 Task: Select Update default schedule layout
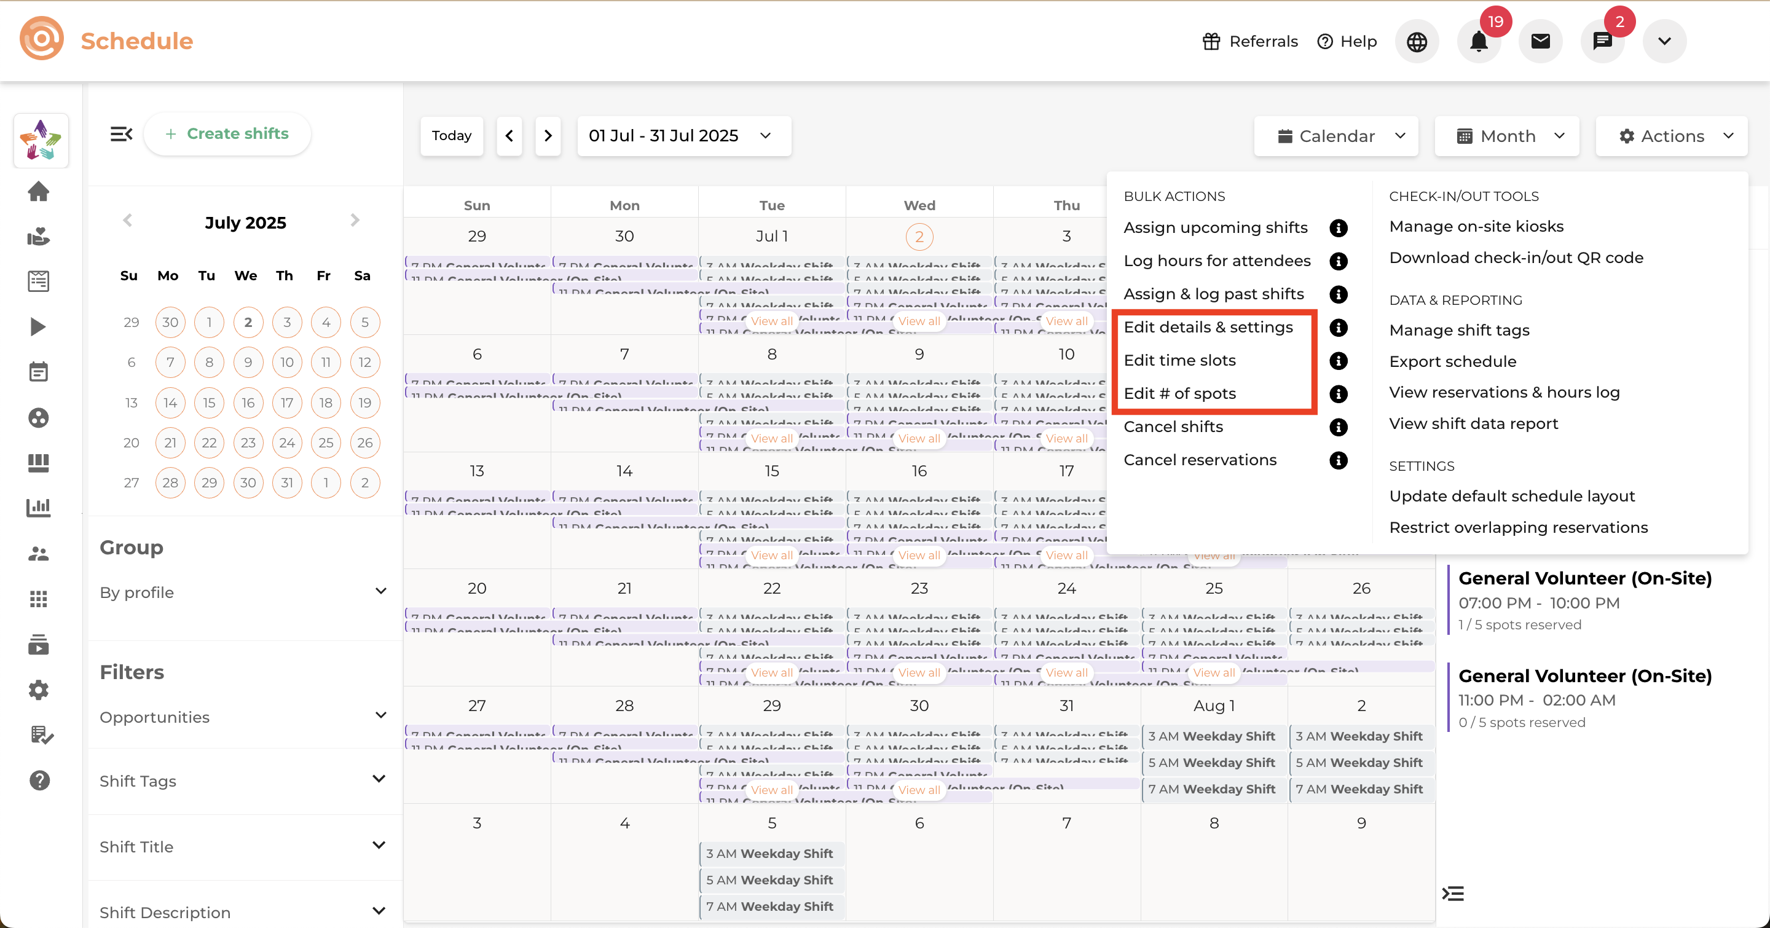click(1512, 496)
